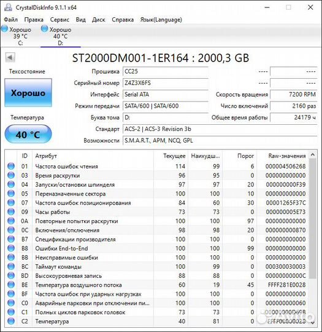Click the status icon for attribute 03
322x332 pixels.
click(x=11, y=175)
